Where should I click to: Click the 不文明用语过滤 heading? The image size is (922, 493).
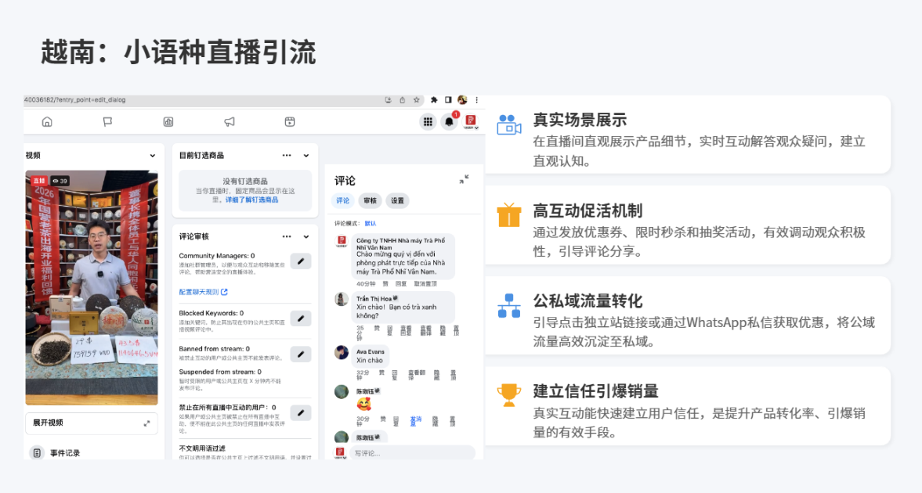[203, 448]
